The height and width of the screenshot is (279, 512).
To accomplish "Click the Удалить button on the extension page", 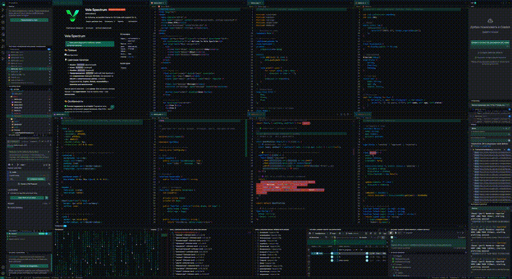I will pos(120,22).
